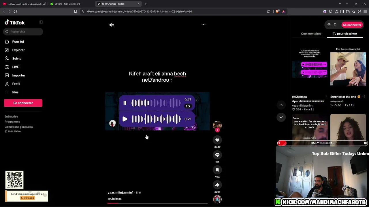This screenshot has width=369, height=207.
Task: Open yaasmiiinjasmin1 recommended author link
Action: (x=302, y=106)
